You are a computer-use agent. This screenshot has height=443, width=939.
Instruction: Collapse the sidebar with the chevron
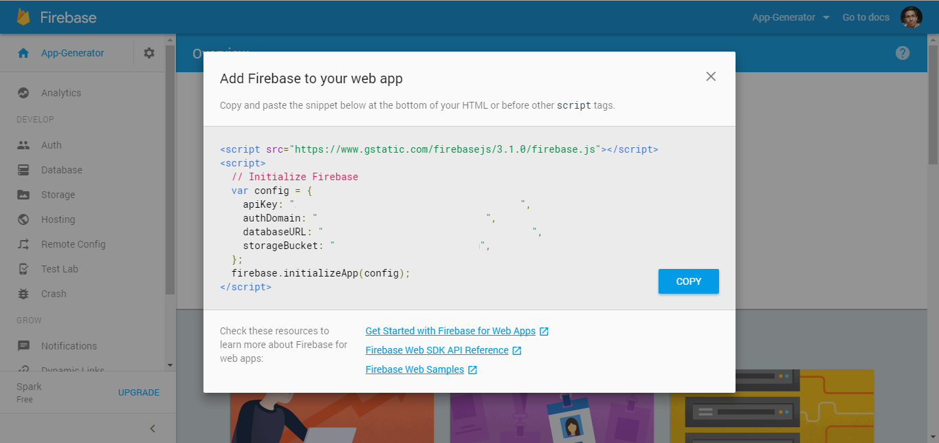point(152,428)
